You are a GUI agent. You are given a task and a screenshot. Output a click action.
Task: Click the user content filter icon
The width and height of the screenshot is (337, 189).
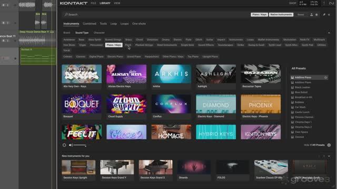coord(311,15)
